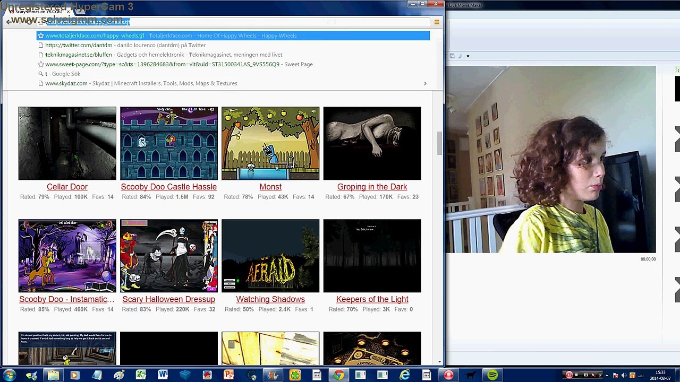Click the Monst game thumbnail
Screen dimensions: 680x382
pos(270,143)
